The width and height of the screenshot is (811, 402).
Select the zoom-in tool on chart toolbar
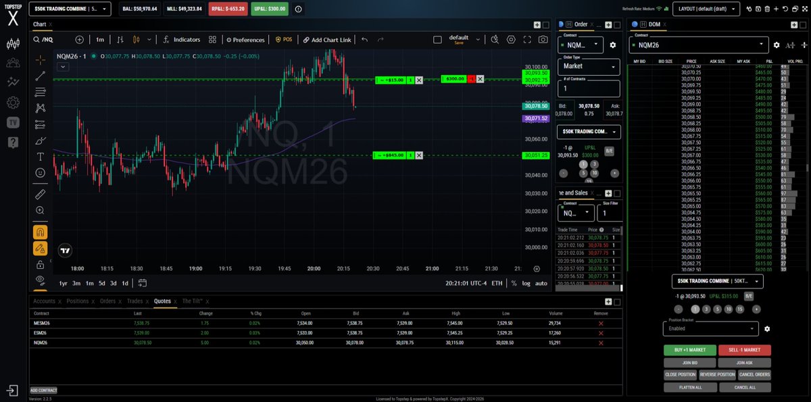41,210
